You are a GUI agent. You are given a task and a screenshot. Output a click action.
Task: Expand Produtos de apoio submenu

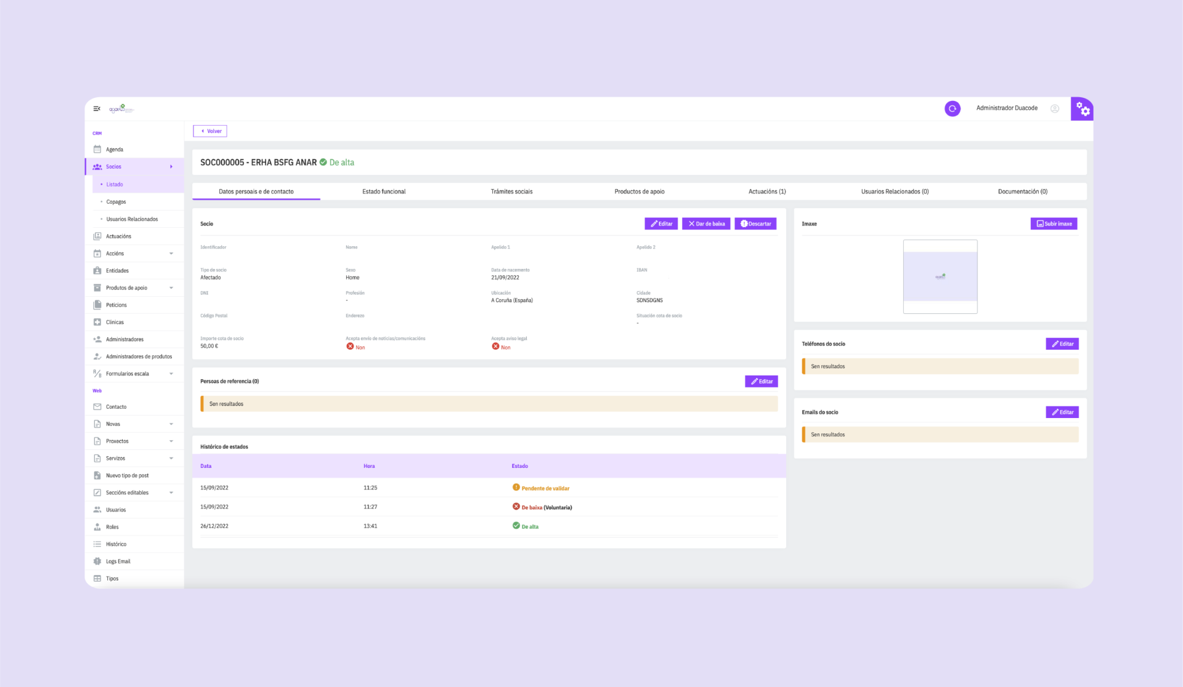[x=171, y=287]
